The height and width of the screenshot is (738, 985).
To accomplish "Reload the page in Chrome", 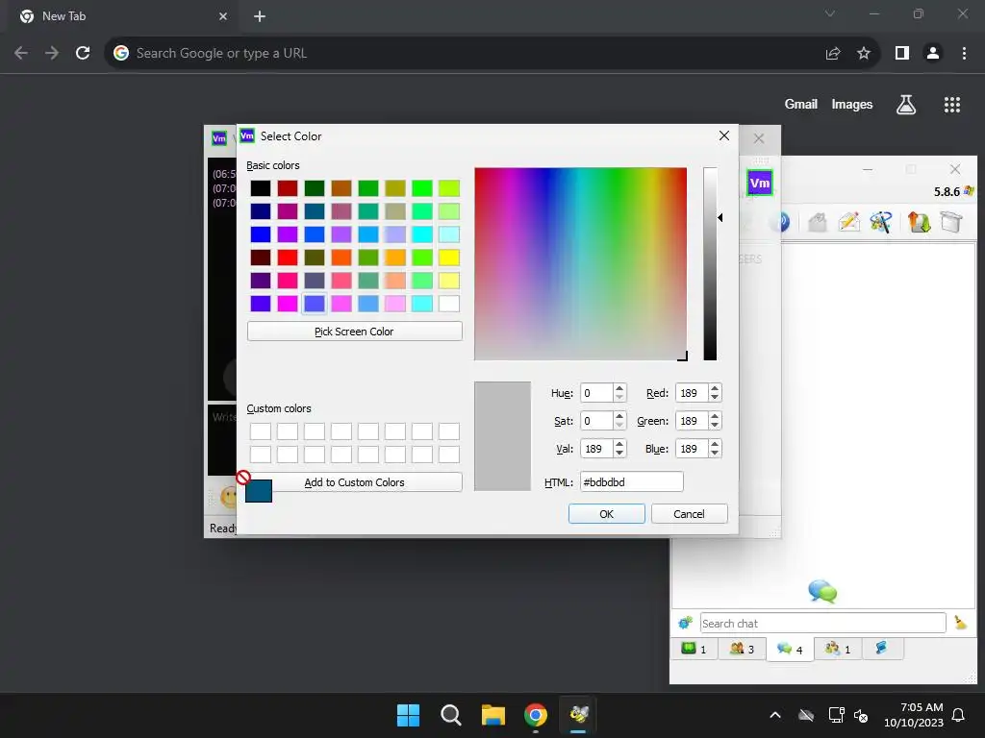I will [83, 54].
